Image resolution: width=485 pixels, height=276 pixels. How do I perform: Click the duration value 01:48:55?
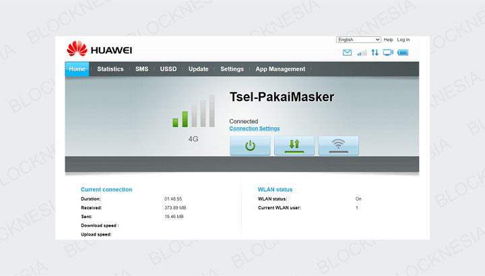173,199
